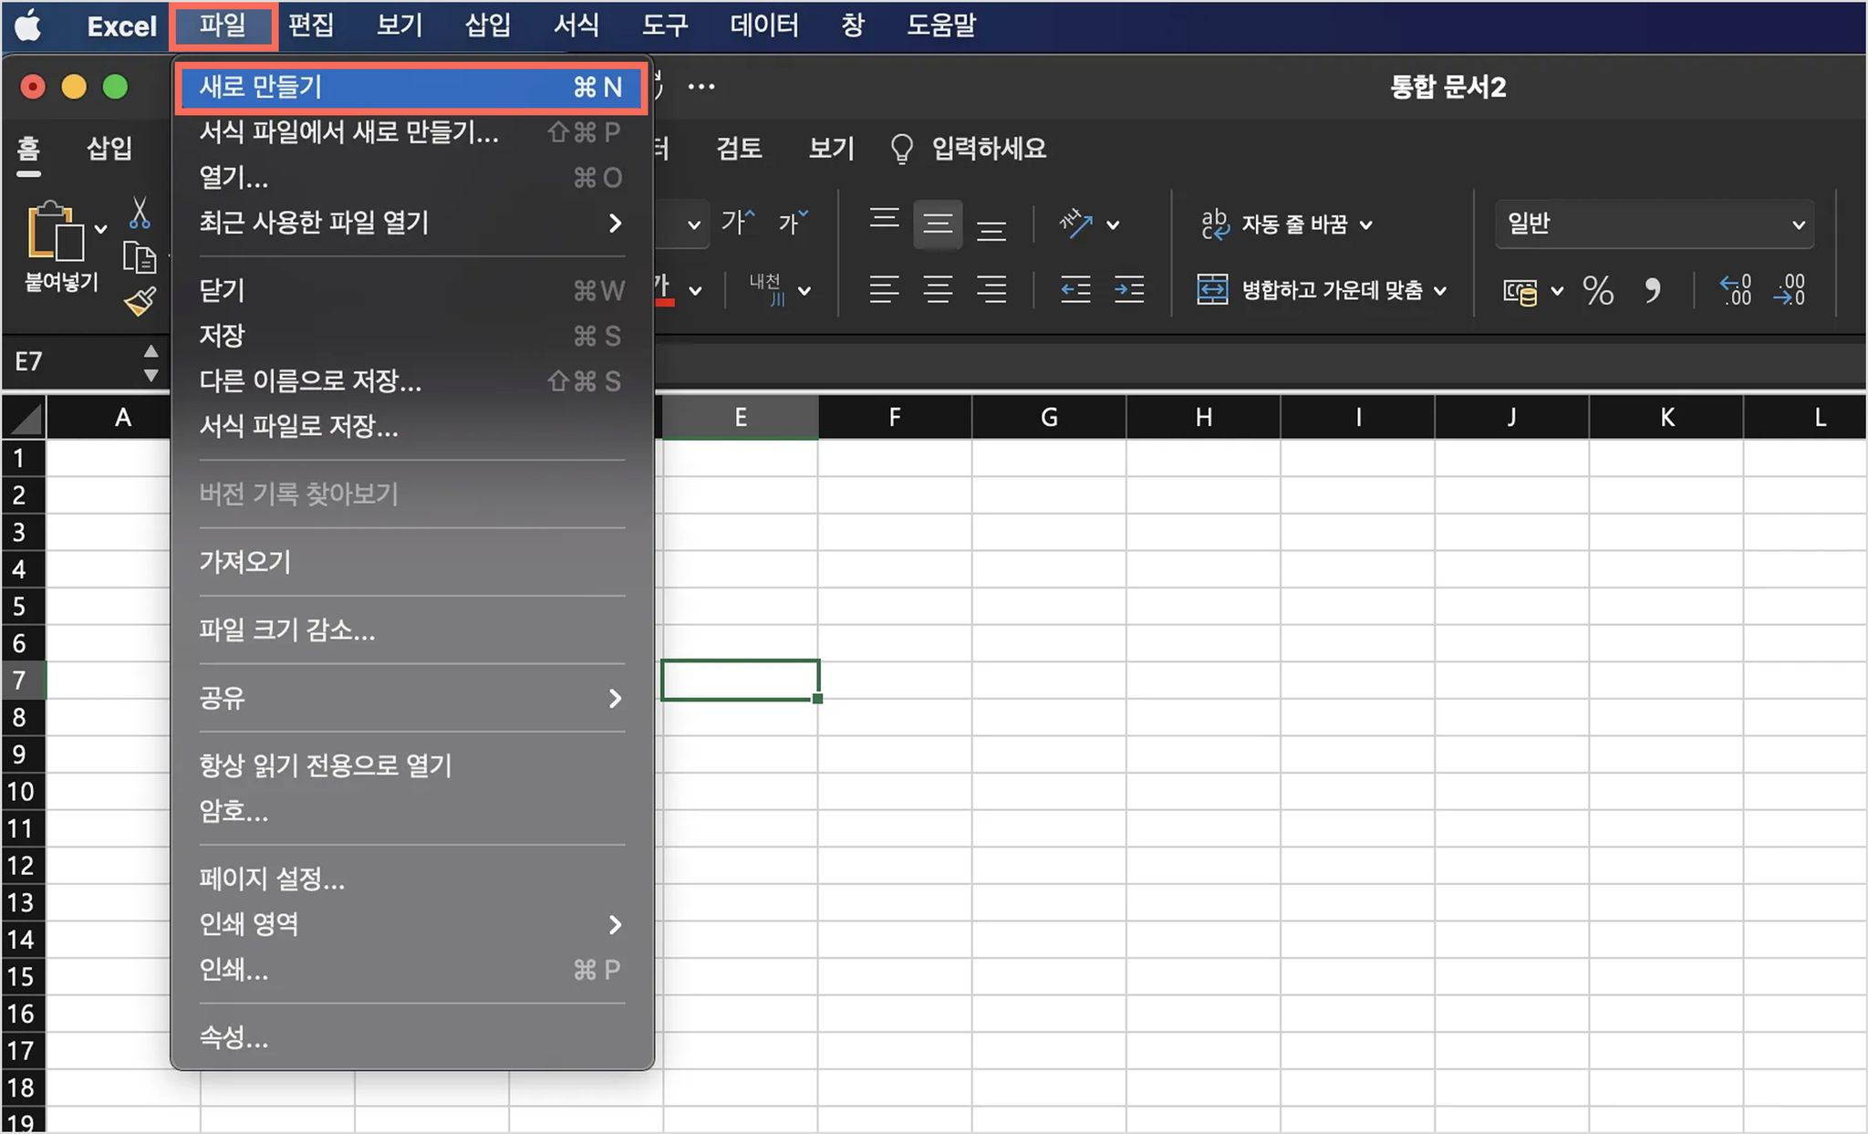Switch to the 보기 ribbon tab
The image size is (1868, 1134).
tap(832, 148)
